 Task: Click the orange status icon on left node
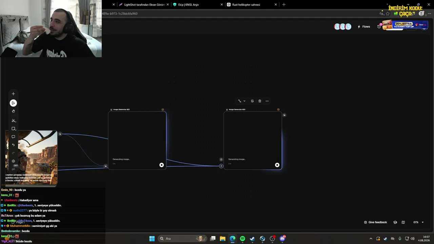[x=163, y=109]
